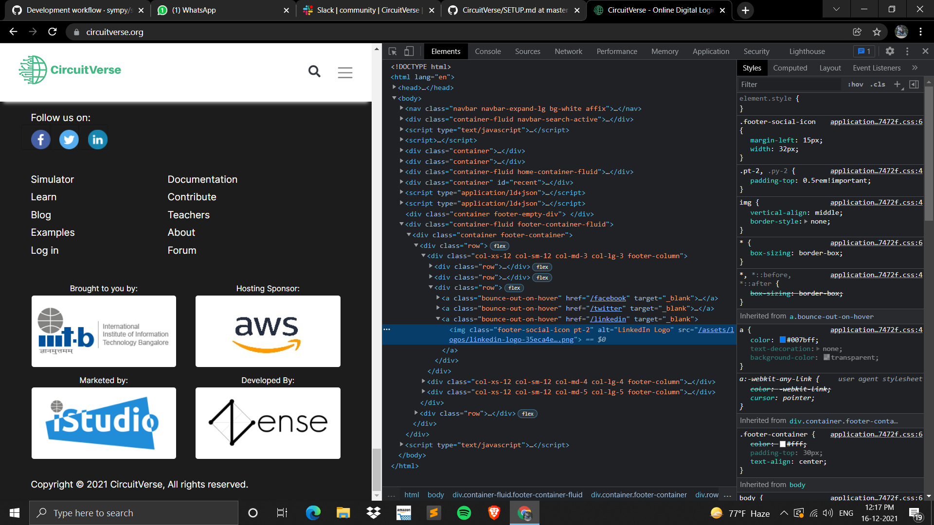
Task: Click the Twitter social icon
Action: 69,140
